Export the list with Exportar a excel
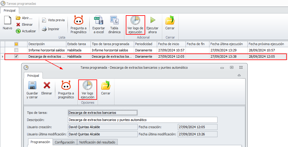The height and width of the screenshot is (147, 288). (x=99, y=24)
